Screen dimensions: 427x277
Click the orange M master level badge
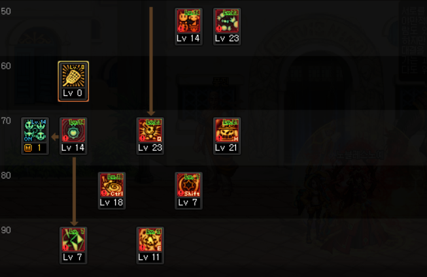pos(28,148)
